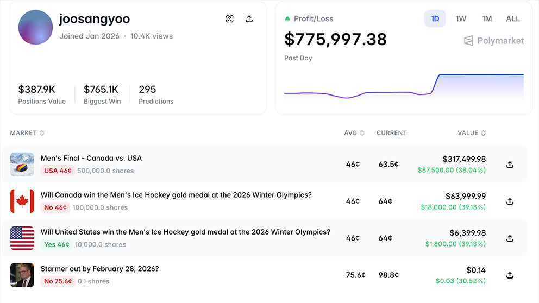Viewport: 539px width, 303px height.
Task: Click the 295 Predictions stat
Action: [x=156, y=94]
